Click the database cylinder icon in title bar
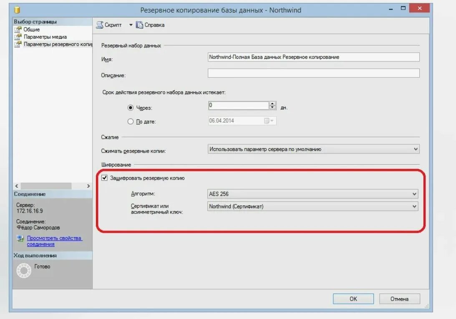This screenshot has width=456, height=319. [17, 10]
